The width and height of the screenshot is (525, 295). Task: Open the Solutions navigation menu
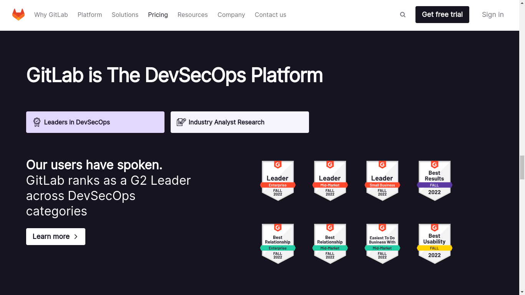click(125, 15)
